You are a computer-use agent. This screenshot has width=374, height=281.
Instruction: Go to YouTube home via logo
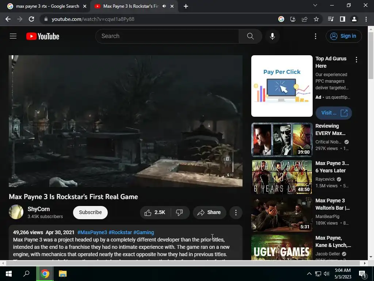point(43,36)
